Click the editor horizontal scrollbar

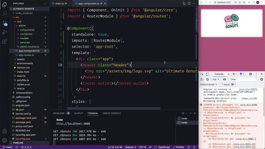[114, 108]
